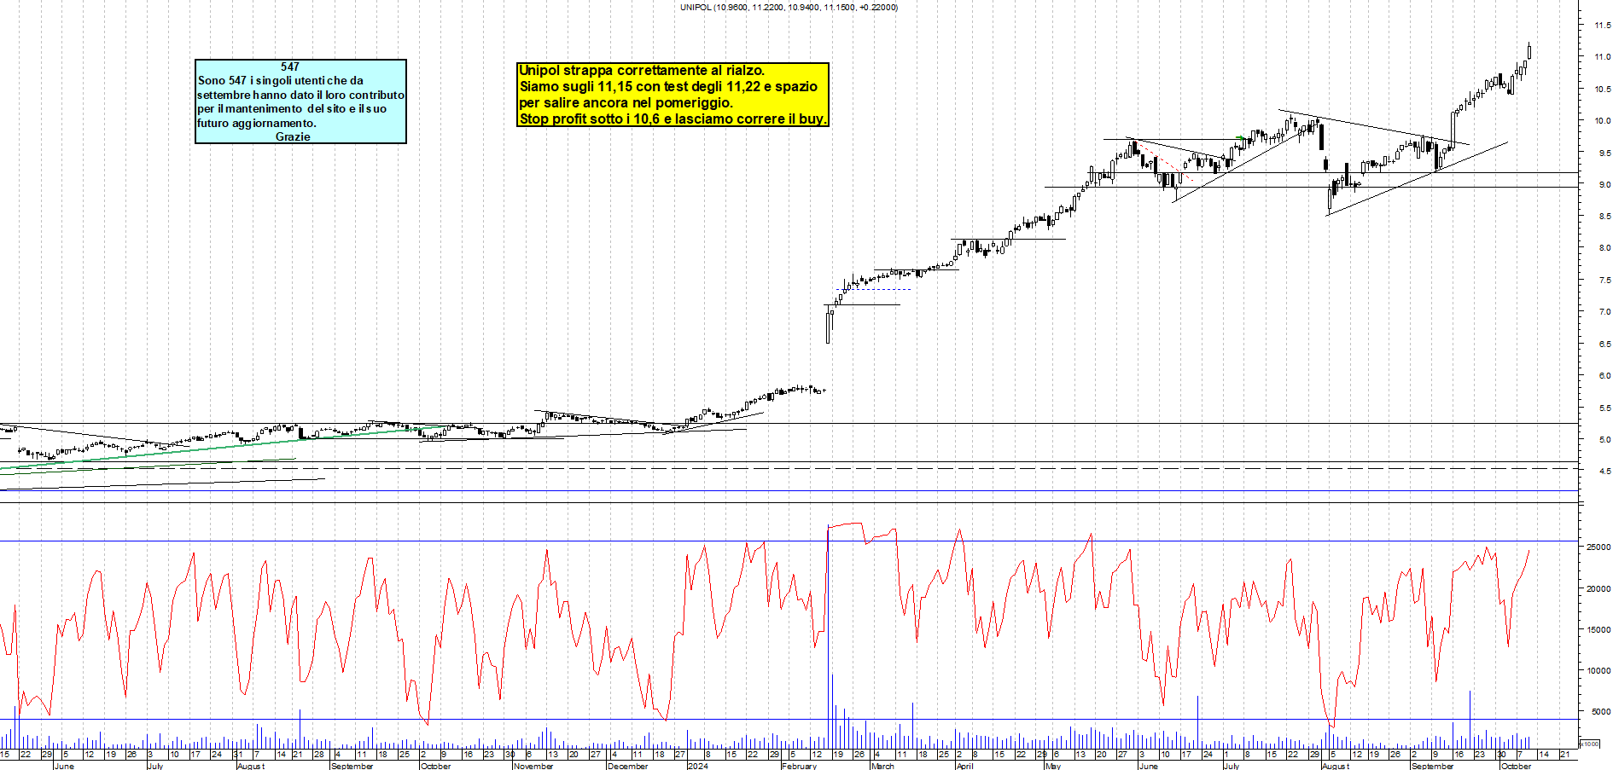Image resolution: width=1613 pixels, height=770 pixels.
Task: Click the December label on the time axis
Action: click(627, 766)
